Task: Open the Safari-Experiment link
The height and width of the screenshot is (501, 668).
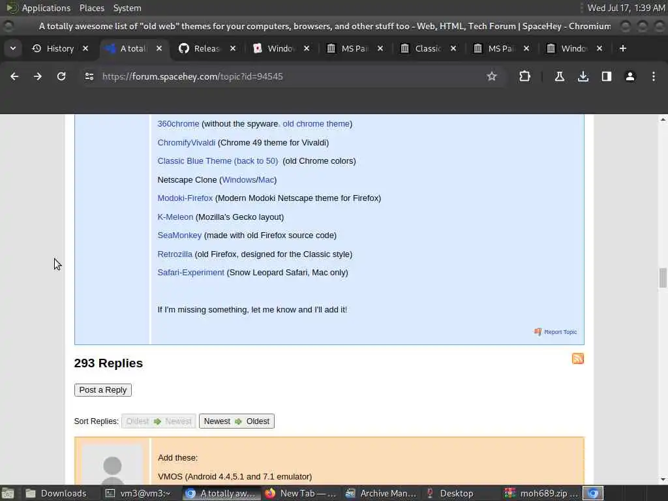Action: click(190, 273)
